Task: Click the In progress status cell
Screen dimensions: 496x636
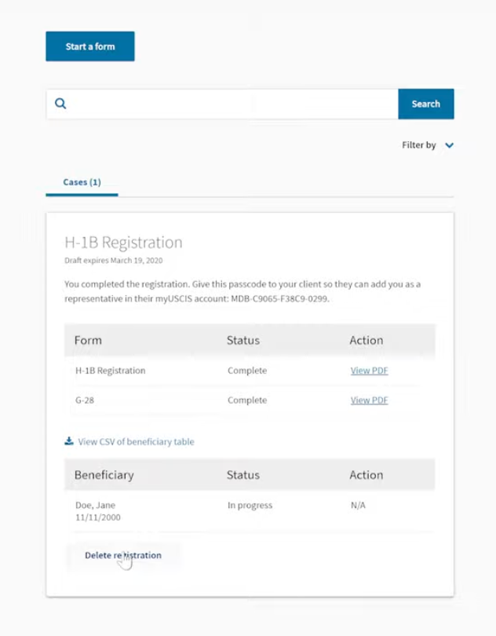Action: tap(250, 506)
